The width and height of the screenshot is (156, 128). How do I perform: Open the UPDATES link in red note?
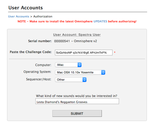[x=100, y=21]
